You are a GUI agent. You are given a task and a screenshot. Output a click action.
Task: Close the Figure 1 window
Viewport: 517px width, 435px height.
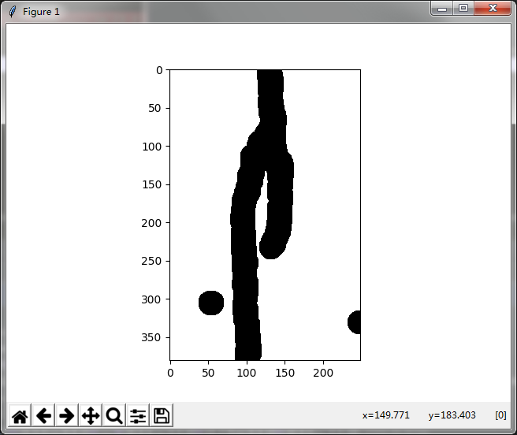493,8
